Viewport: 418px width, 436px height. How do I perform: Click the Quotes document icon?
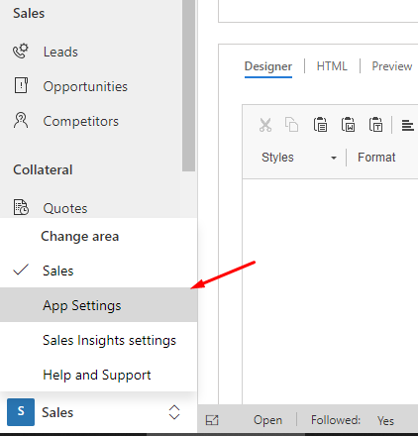click(x=21, y=207)
